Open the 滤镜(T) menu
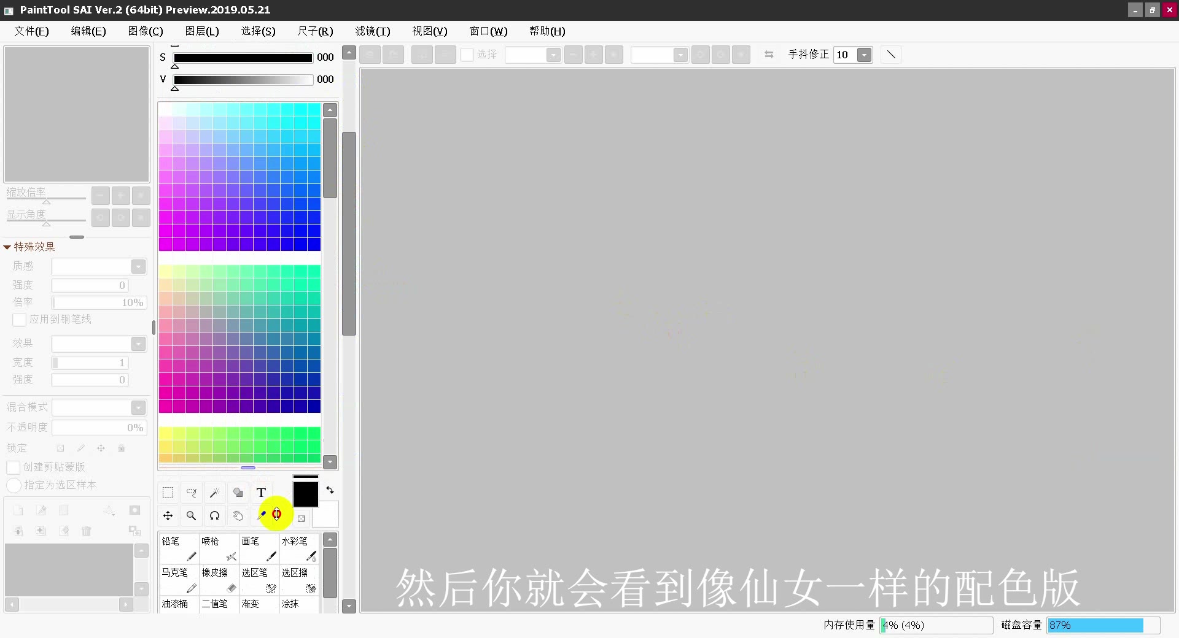The width and height of the screenshot is (1179, 638). click(x=373, y=31)
